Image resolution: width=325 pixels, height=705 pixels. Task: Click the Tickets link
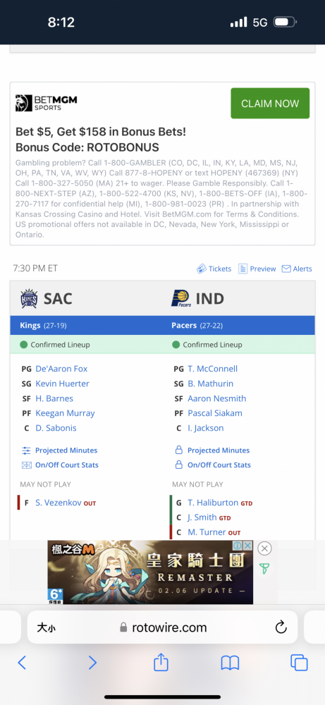214,269
